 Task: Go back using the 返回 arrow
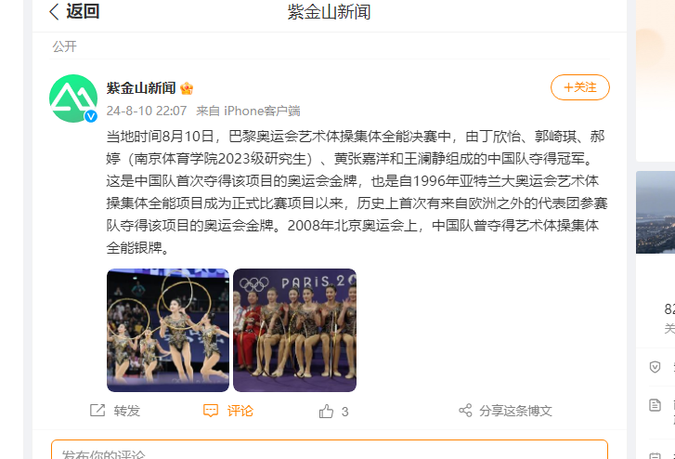point(54,12)
